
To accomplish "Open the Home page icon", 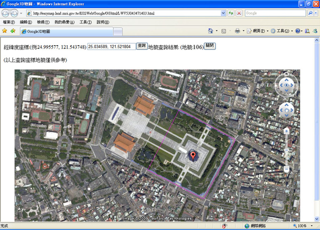I will [x=211, y=31].
